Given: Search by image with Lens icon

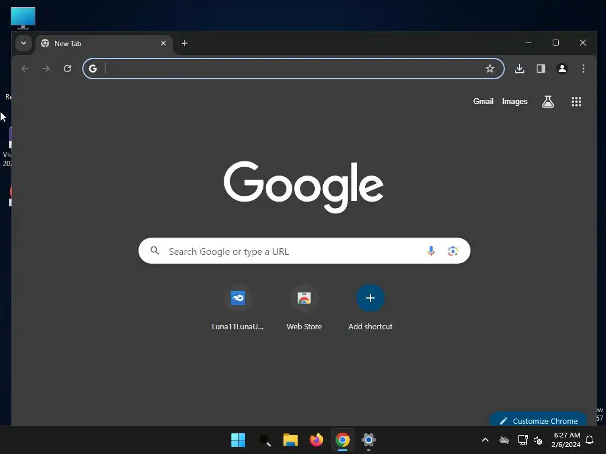Looking at the screenshot, I should point(453,251).
